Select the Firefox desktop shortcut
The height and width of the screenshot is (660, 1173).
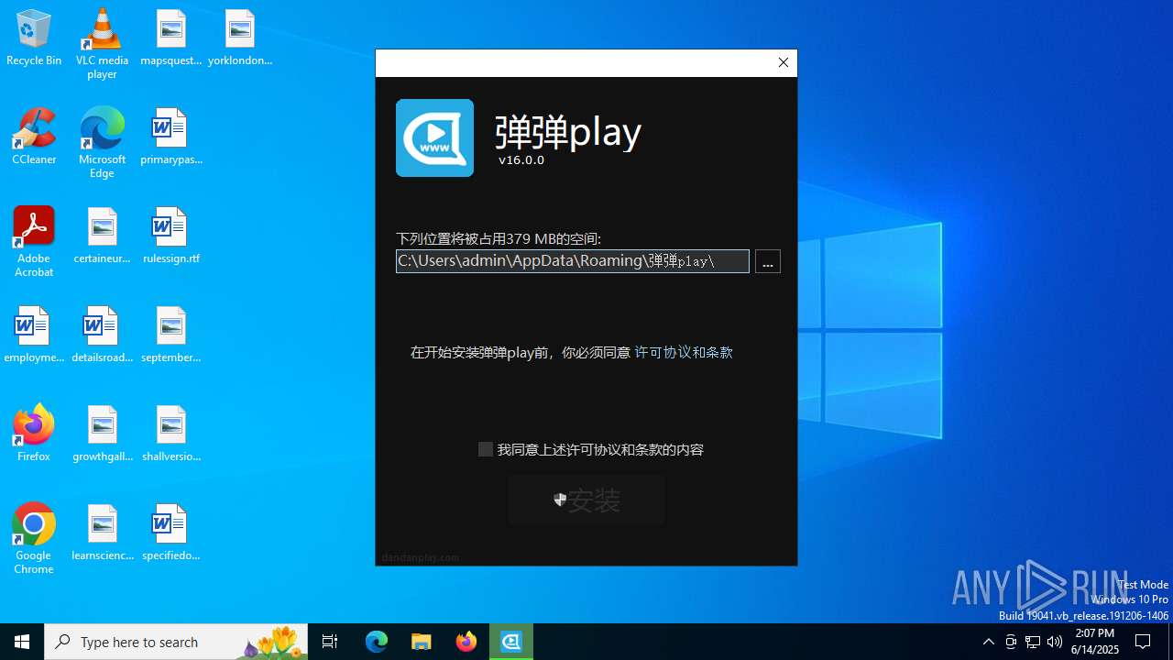[x=34, y=434]
